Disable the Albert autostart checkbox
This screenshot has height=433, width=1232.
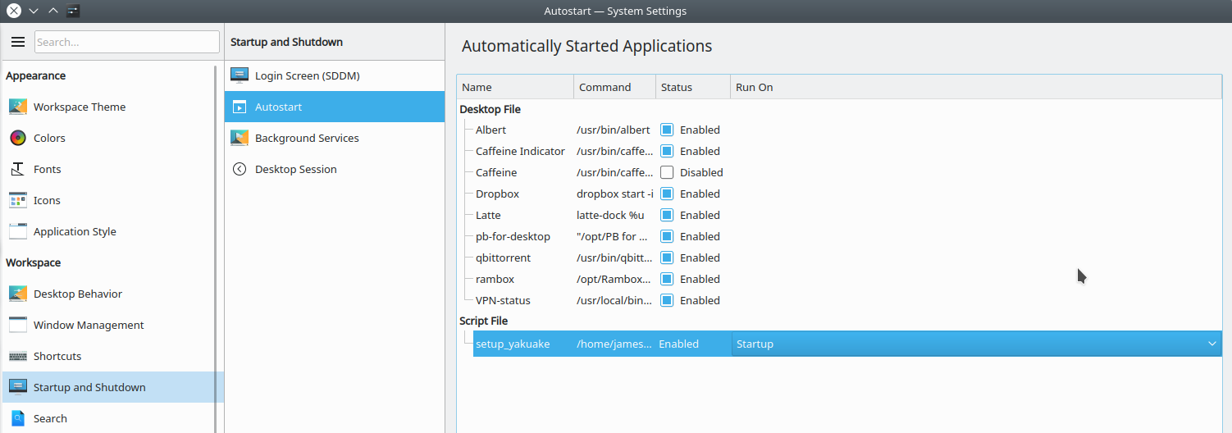pos(667,130)
